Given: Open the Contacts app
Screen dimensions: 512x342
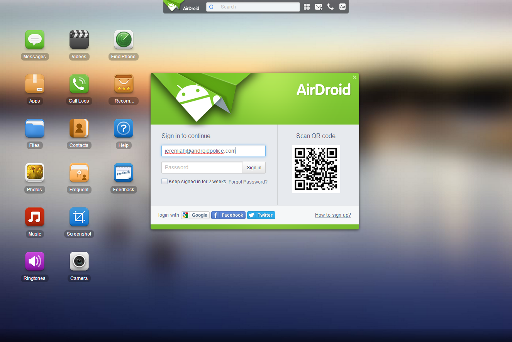Looking at the screenshot, I should click(x=79, y=128).
